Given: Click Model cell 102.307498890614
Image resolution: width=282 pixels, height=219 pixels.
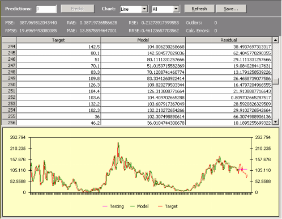Looking at the screenshot, I should (x=143, y=116).
